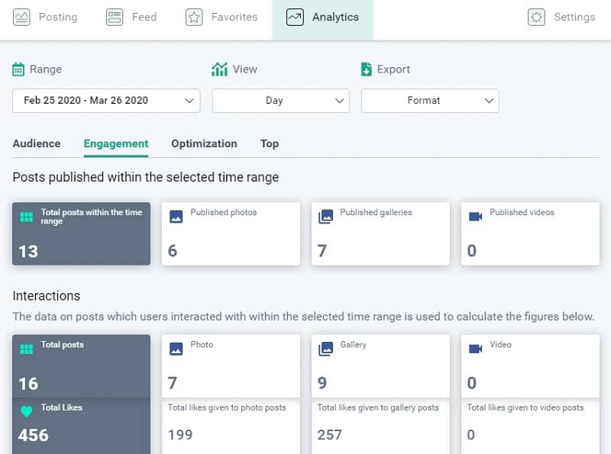Click the Analytics chart icon

pyautogui.click(x=294, y=16)
